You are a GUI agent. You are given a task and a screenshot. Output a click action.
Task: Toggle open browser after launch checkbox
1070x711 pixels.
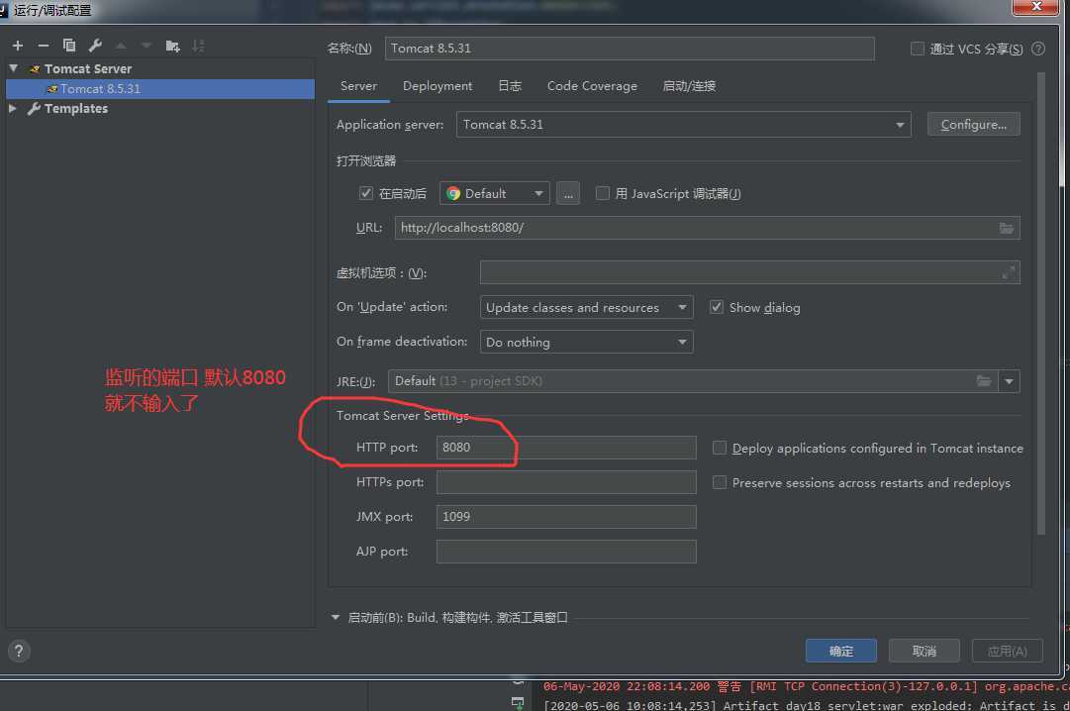366,193
